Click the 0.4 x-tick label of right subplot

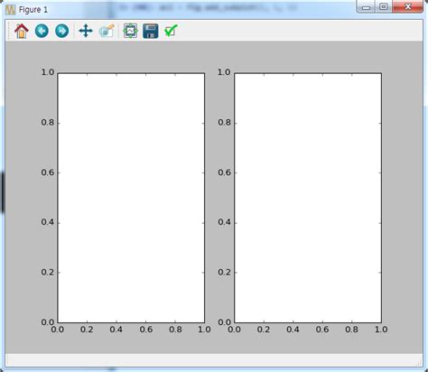(293, 330)
